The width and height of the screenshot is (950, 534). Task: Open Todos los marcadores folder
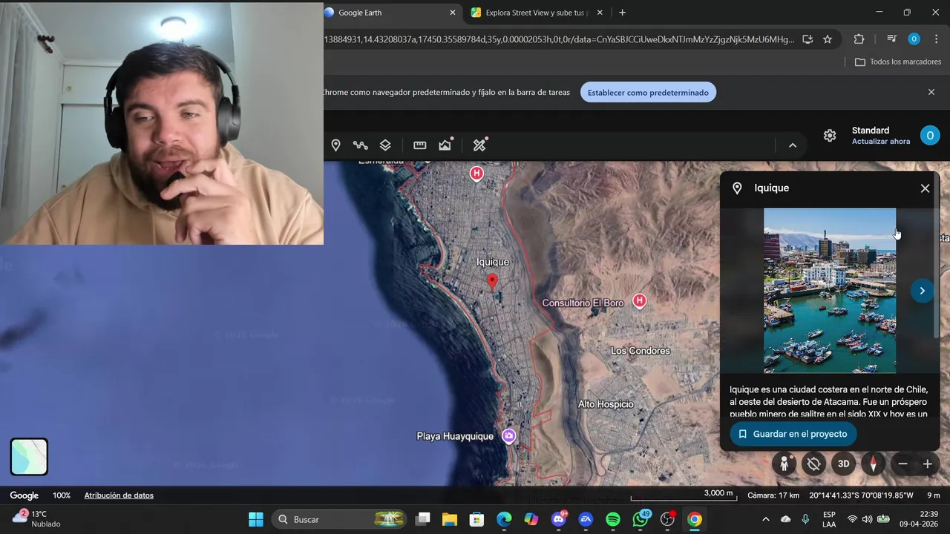(x=898, y=62)
